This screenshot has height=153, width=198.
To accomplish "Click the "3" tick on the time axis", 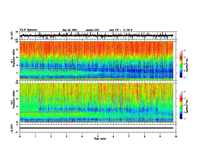I will (66, 136).
